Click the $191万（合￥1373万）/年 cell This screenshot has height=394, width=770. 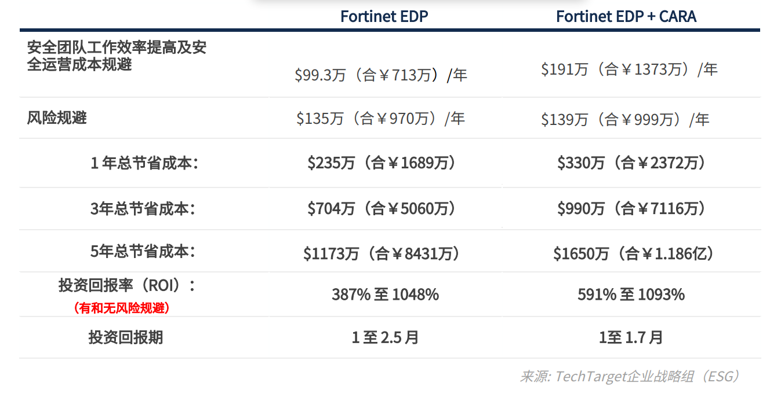(629, 69)
